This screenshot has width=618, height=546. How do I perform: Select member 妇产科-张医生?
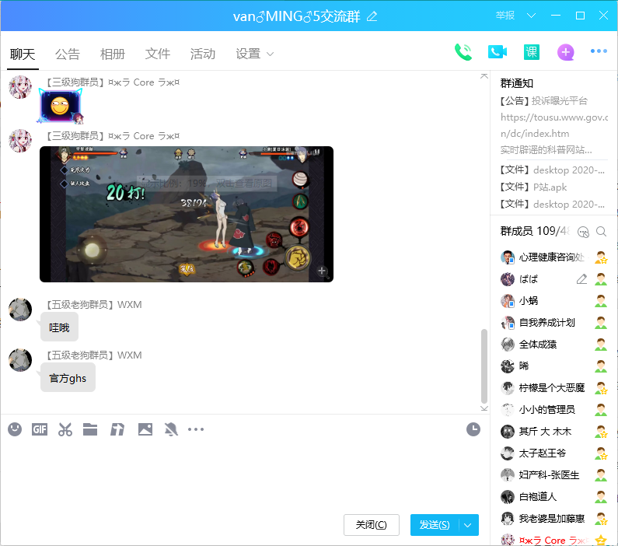(553, 474)
